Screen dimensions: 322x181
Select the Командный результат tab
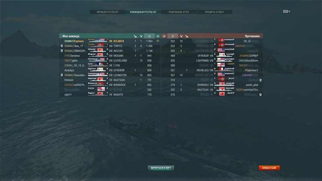coord(143,12)
